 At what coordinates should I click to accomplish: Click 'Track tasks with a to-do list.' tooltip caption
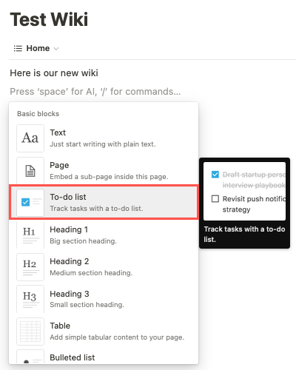[244, 234]
